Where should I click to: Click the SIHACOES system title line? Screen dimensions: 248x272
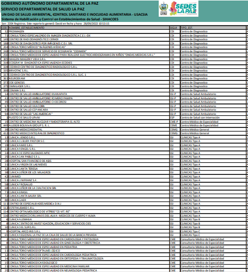tap(60, 19)
